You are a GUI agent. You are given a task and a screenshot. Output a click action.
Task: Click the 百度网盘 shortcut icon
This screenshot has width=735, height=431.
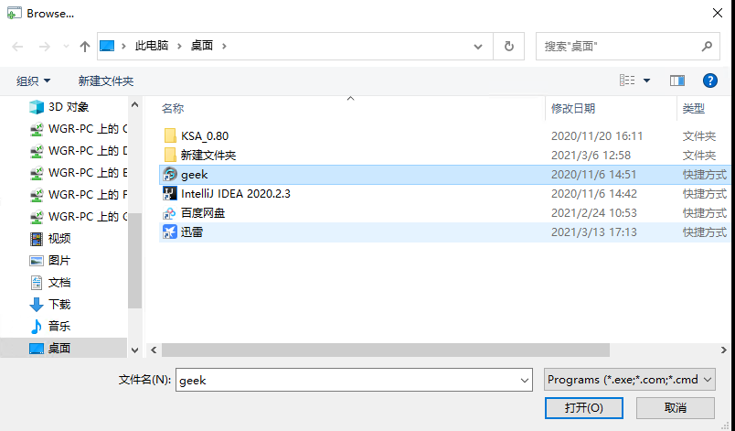click(169, 213)
